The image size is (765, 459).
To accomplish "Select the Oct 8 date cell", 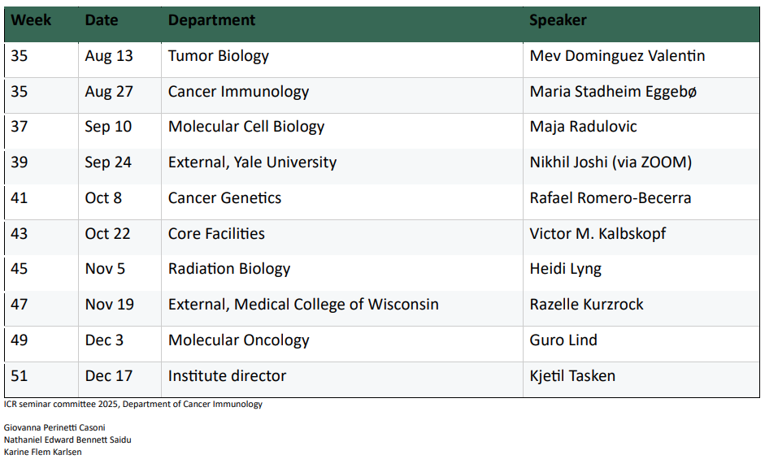I will point(103,198).
